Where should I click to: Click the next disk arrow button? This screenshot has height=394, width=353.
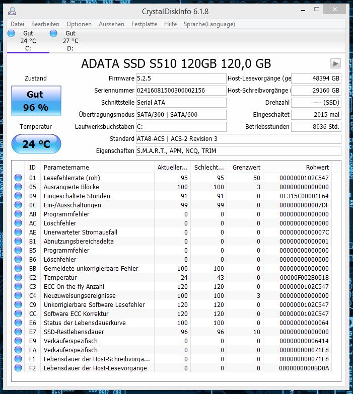coord(335,63)
